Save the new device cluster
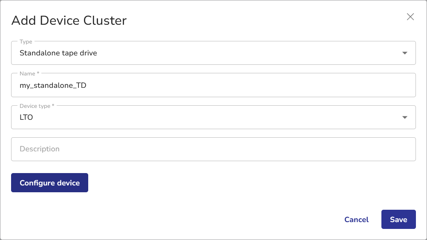This screenshot has width=427, height=240. tap(398, 220)
